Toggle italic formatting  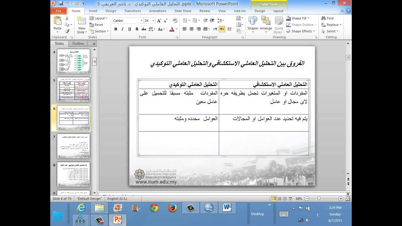[122, 29]
